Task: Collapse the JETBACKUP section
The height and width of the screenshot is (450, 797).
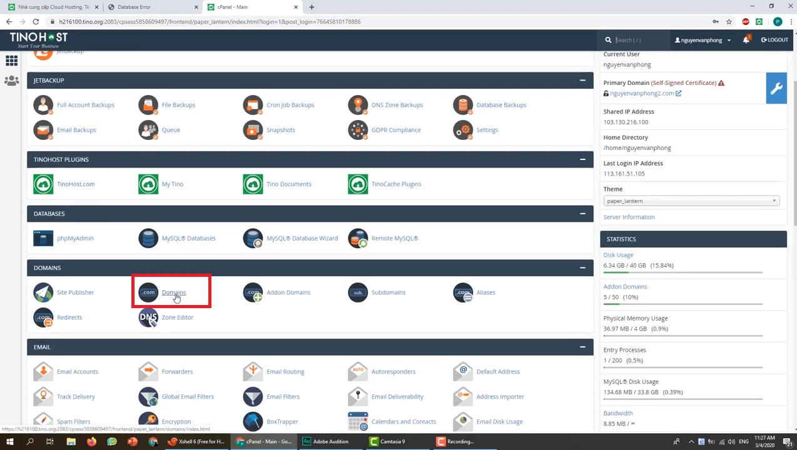Action: tap(582, 80)
